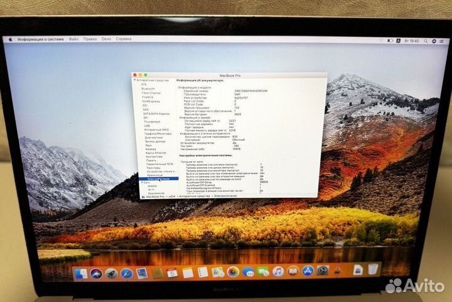Open Contacts book icon in Dock

(x=157, y=273)
